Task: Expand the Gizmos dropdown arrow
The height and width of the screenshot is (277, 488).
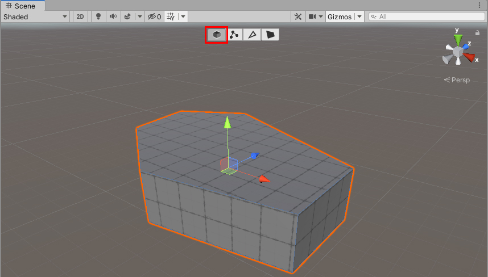Action: click(359, 17)
